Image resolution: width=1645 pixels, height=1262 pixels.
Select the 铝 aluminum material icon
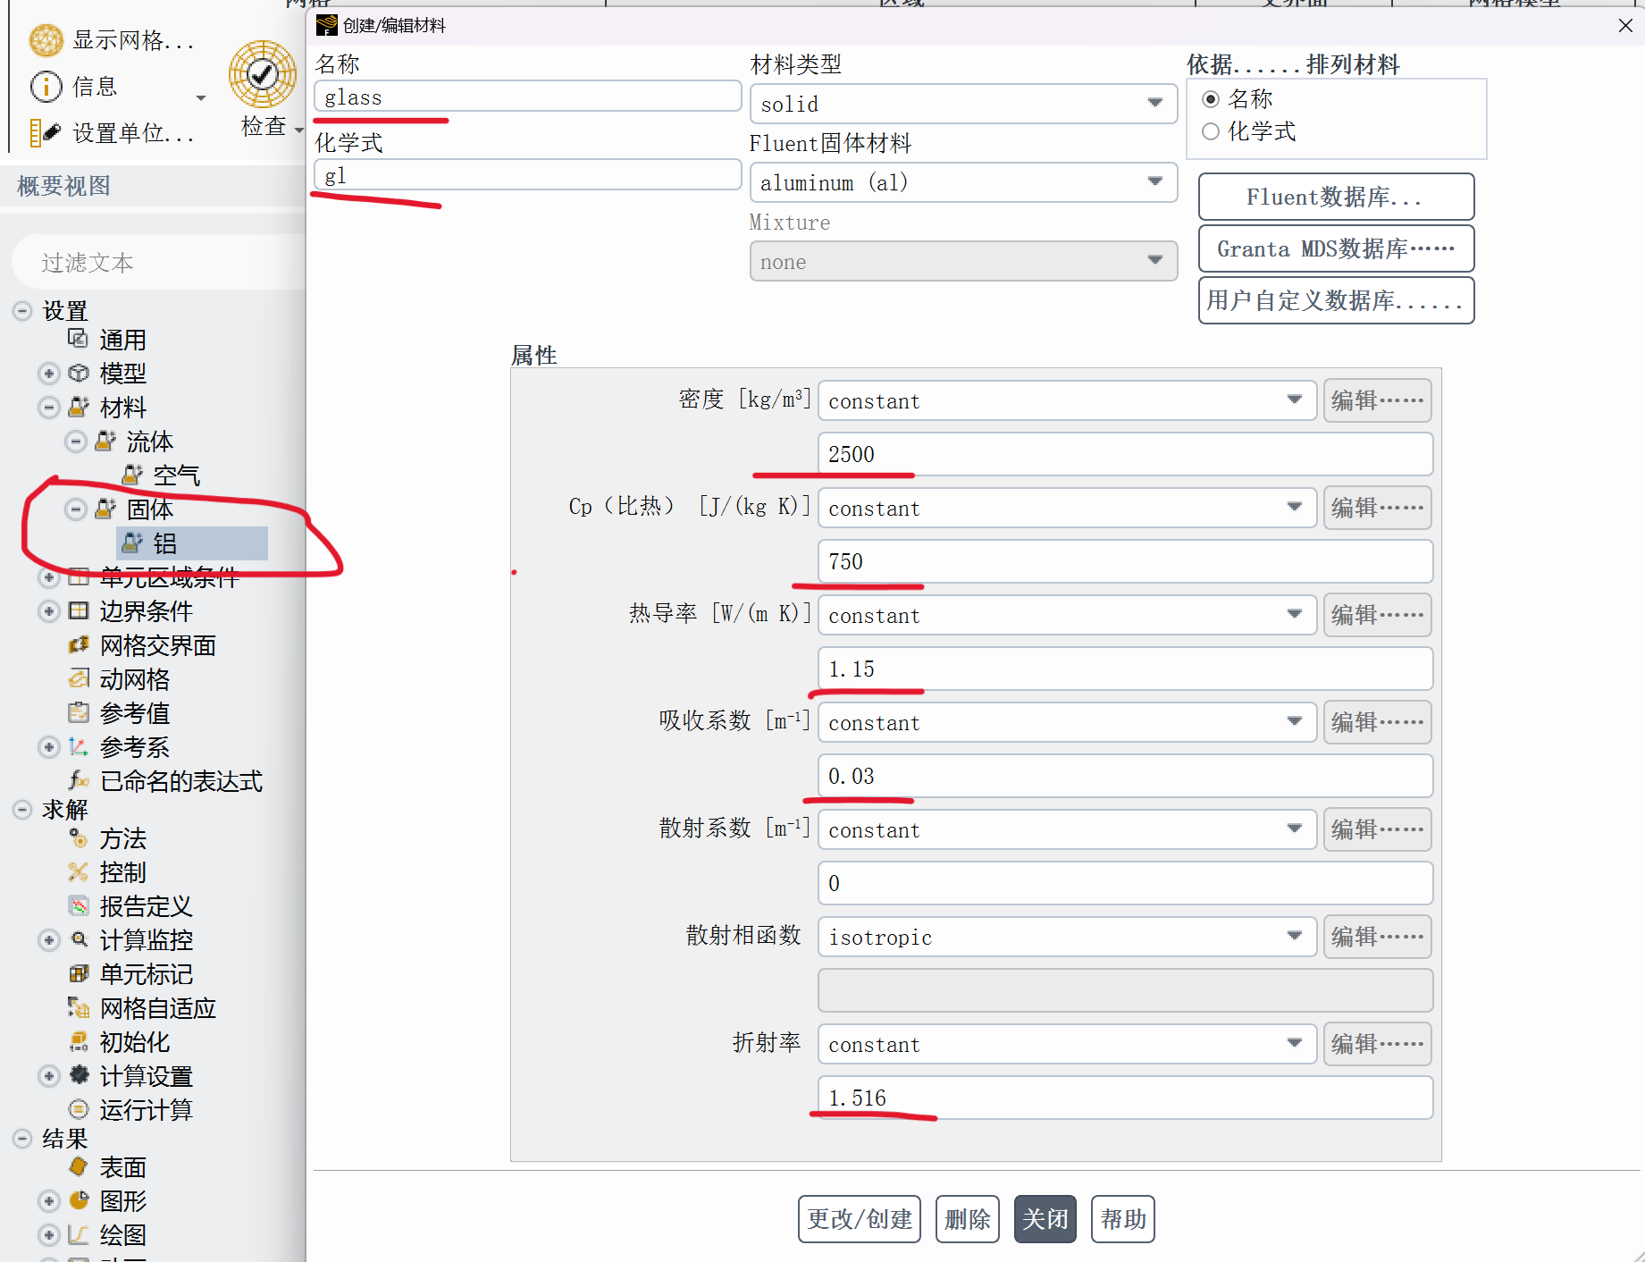[132, 543]
